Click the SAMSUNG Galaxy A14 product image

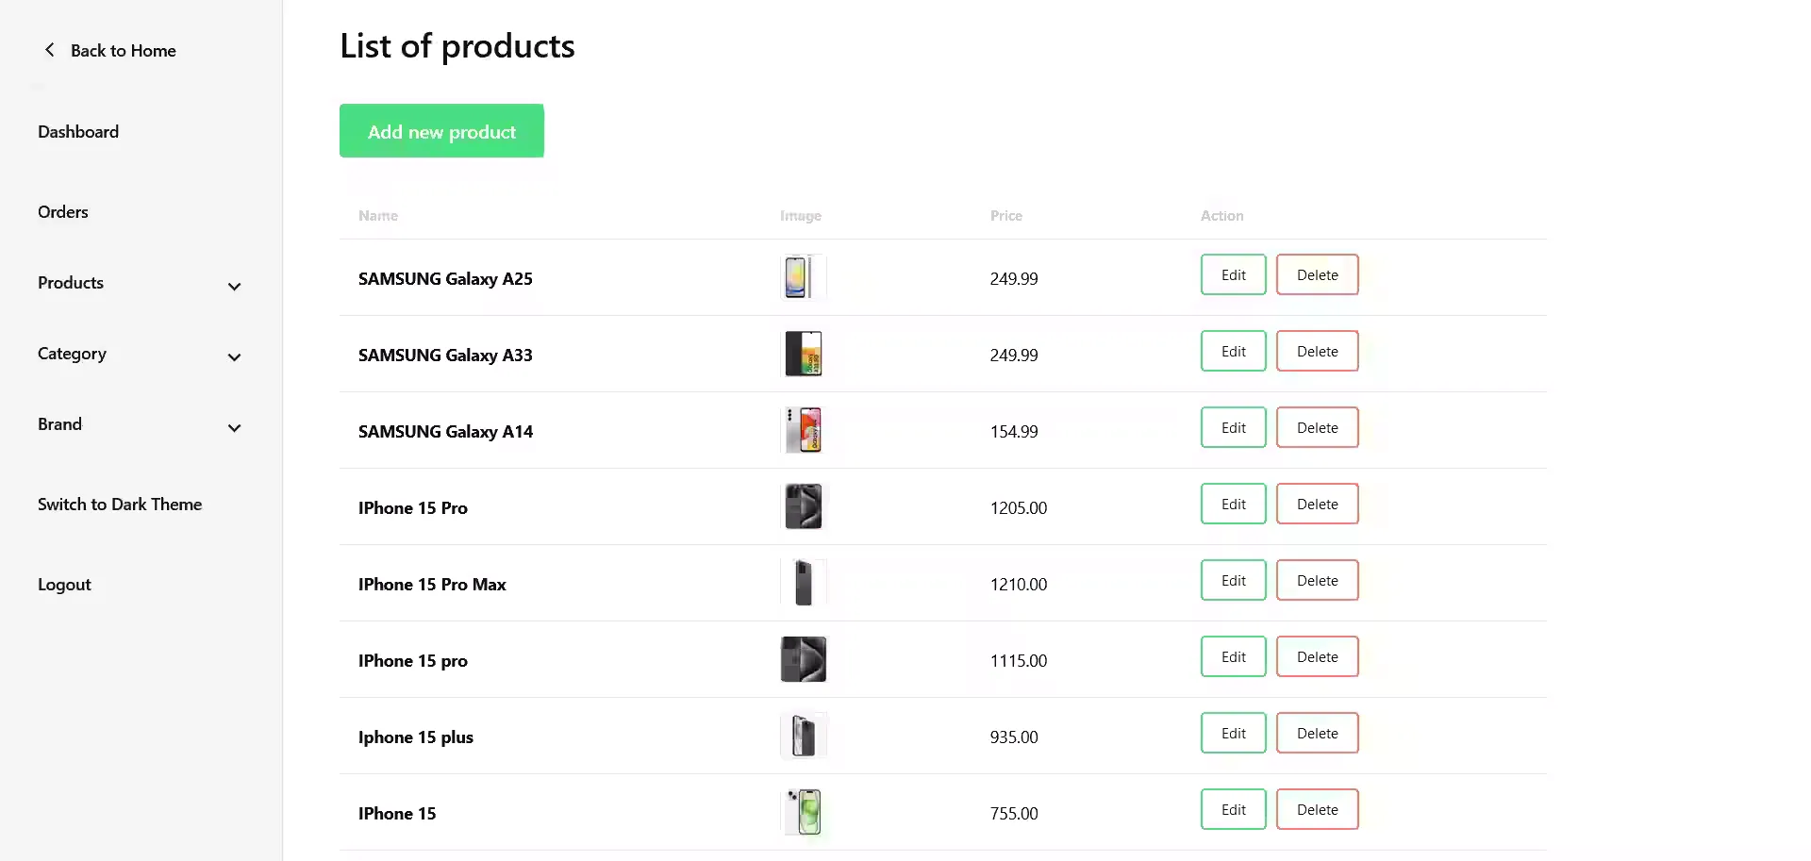pos(803,430)
